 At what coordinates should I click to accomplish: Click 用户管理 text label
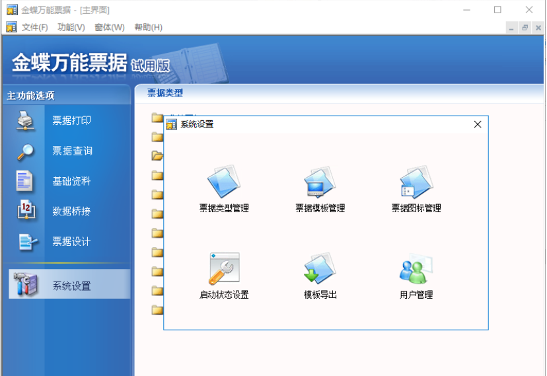[x=416, y=295]
